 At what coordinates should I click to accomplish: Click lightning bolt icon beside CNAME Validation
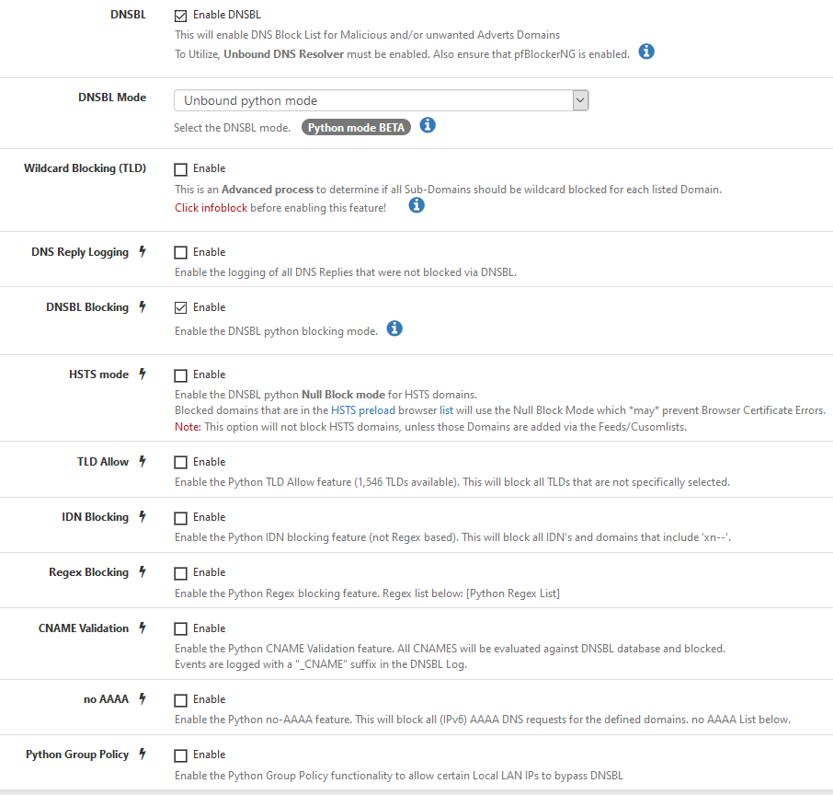click(143, 628)
